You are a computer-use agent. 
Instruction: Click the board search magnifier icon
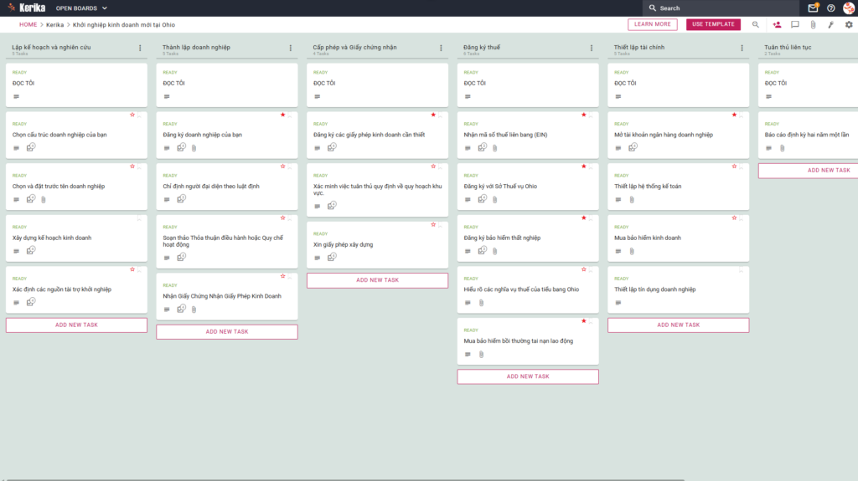click(755, 24)
